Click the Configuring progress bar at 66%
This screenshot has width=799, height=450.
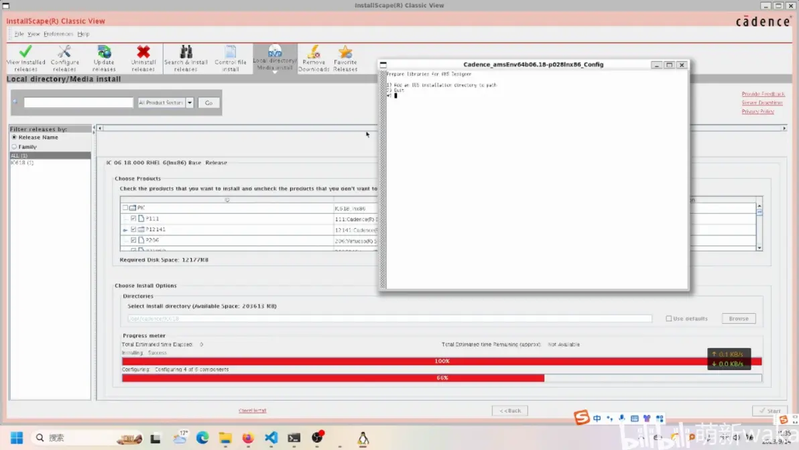coord(442,378)
